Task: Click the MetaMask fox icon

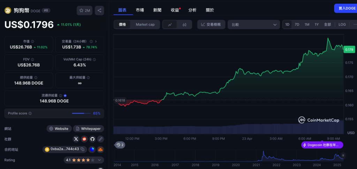Action: tap(100, 150)
